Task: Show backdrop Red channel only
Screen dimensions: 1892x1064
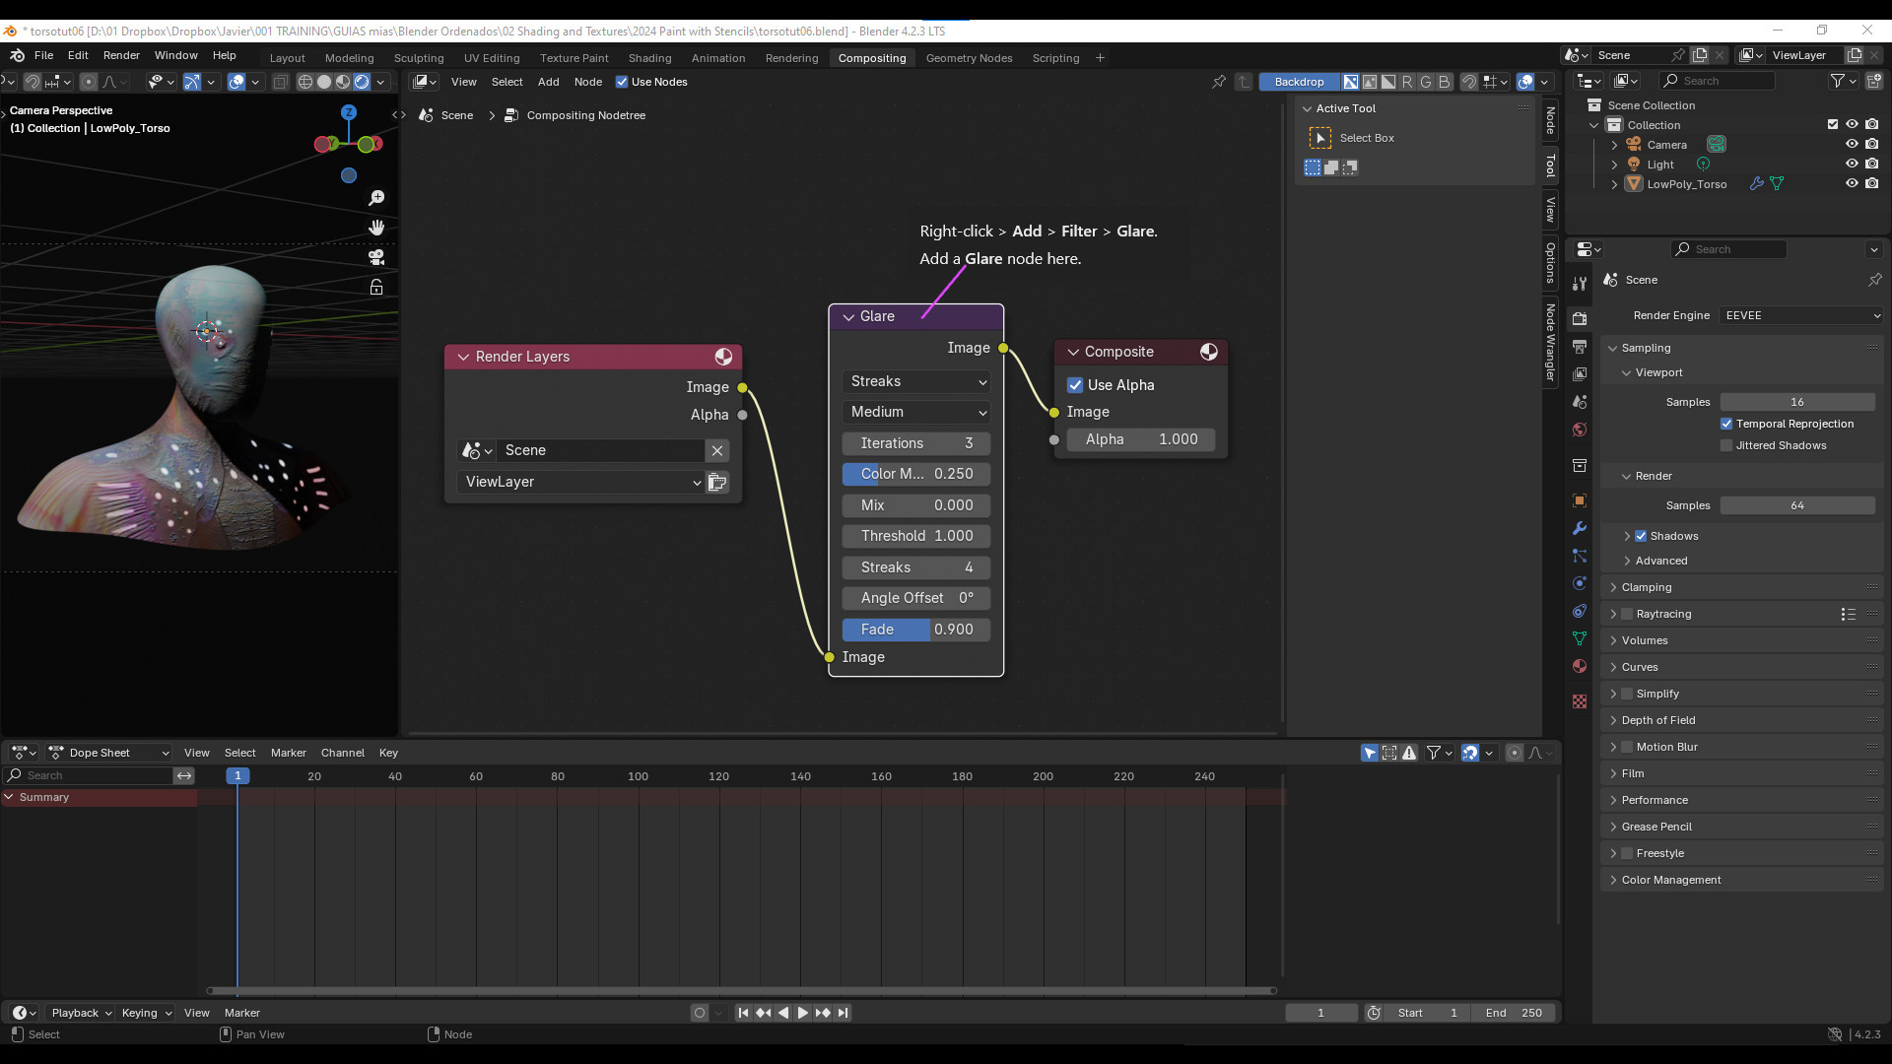Action: click(1407, 82)
